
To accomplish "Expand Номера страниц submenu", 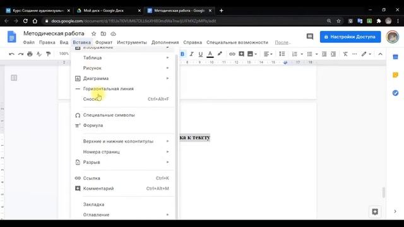I will pyautogui.click(x=122, y=152).
